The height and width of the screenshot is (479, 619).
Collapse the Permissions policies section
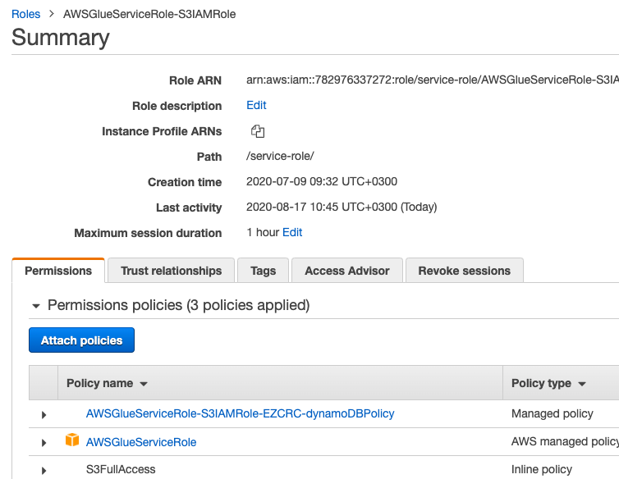pos(36,306)
